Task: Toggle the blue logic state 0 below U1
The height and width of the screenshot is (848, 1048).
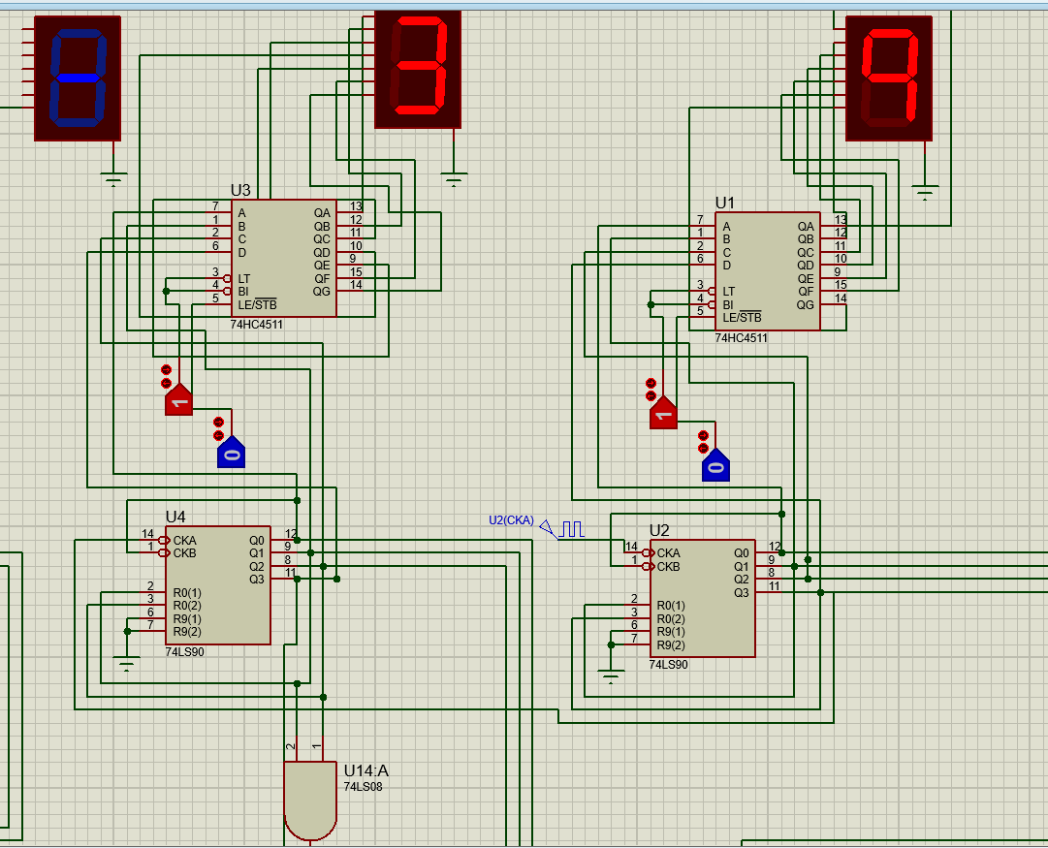Action: (715, 465)
